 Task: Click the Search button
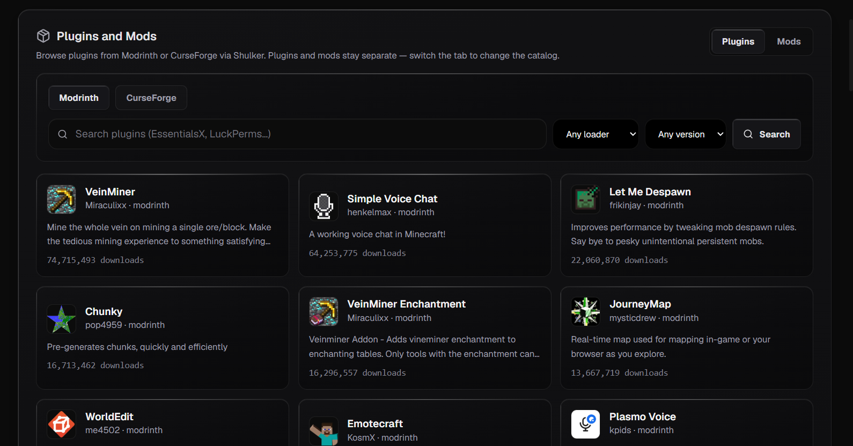click(767, 134)
